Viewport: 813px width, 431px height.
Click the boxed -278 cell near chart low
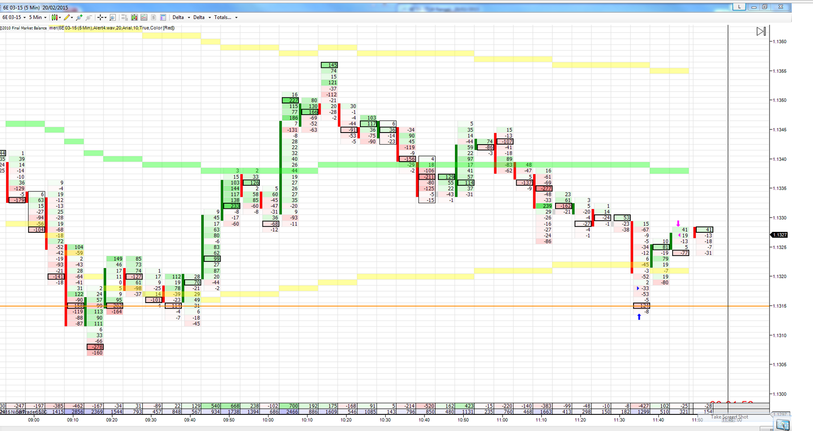(x=95, y=347)
